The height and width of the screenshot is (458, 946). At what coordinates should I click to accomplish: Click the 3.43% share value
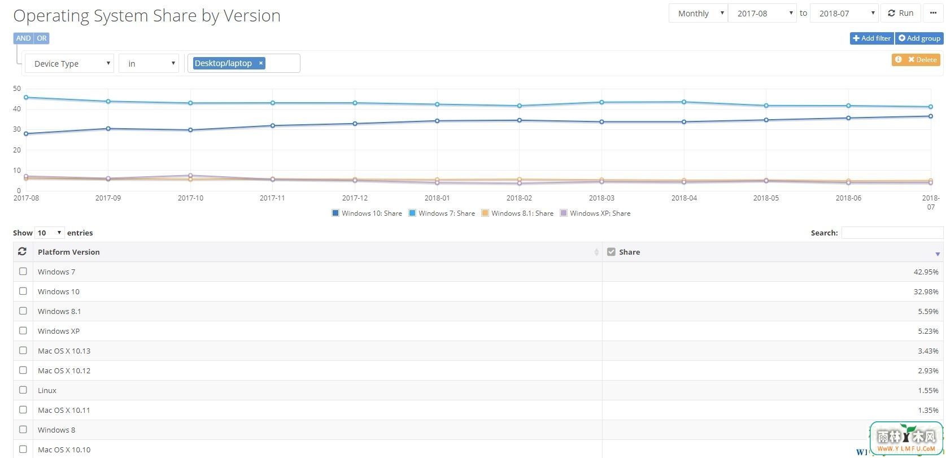pos(928,351)
